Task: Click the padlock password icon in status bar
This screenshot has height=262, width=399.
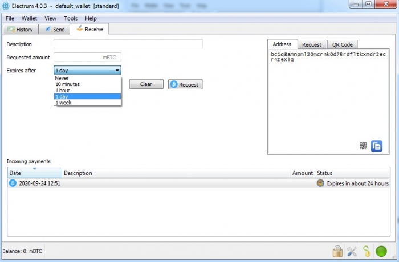Action: pyautogui.click(x=337, y=251)
